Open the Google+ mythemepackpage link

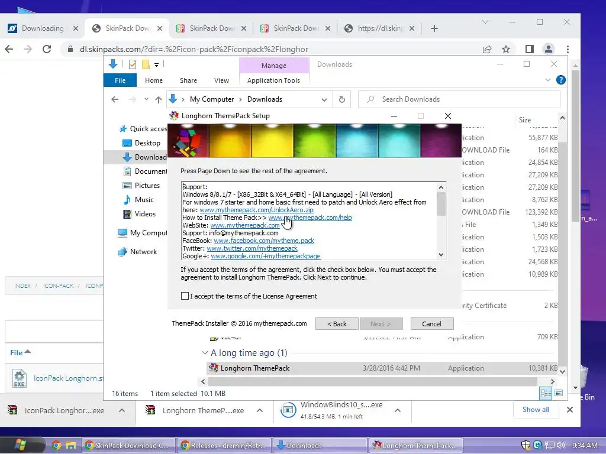pos(266,256)
